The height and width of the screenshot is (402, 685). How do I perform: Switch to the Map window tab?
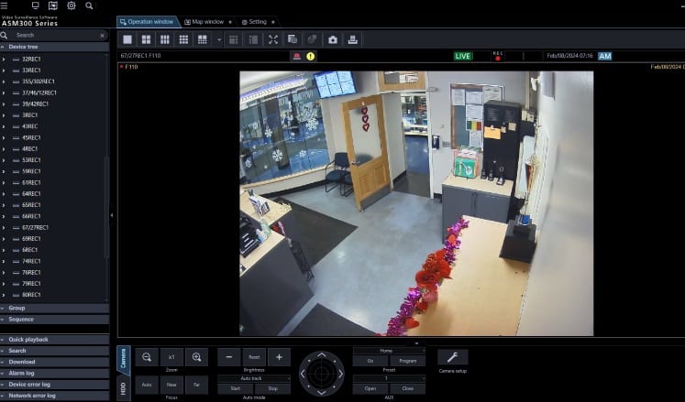coord(204,22)
